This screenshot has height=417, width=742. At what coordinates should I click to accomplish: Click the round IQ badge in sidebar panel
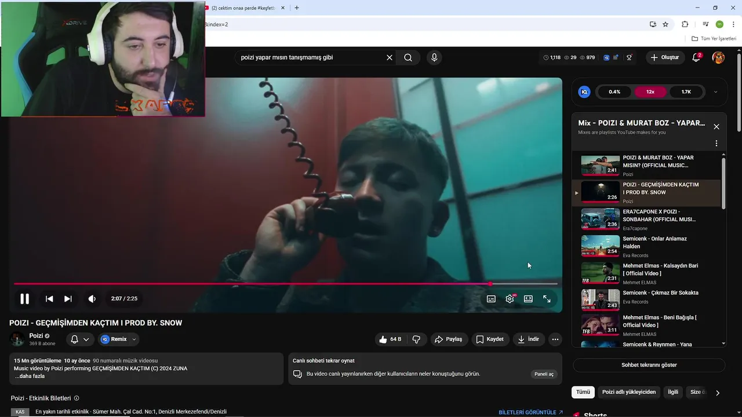tap(584, 92)
